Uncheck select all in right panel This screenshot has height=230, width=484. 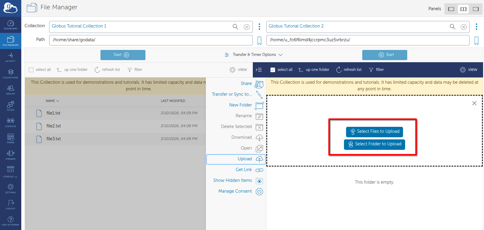273,70
